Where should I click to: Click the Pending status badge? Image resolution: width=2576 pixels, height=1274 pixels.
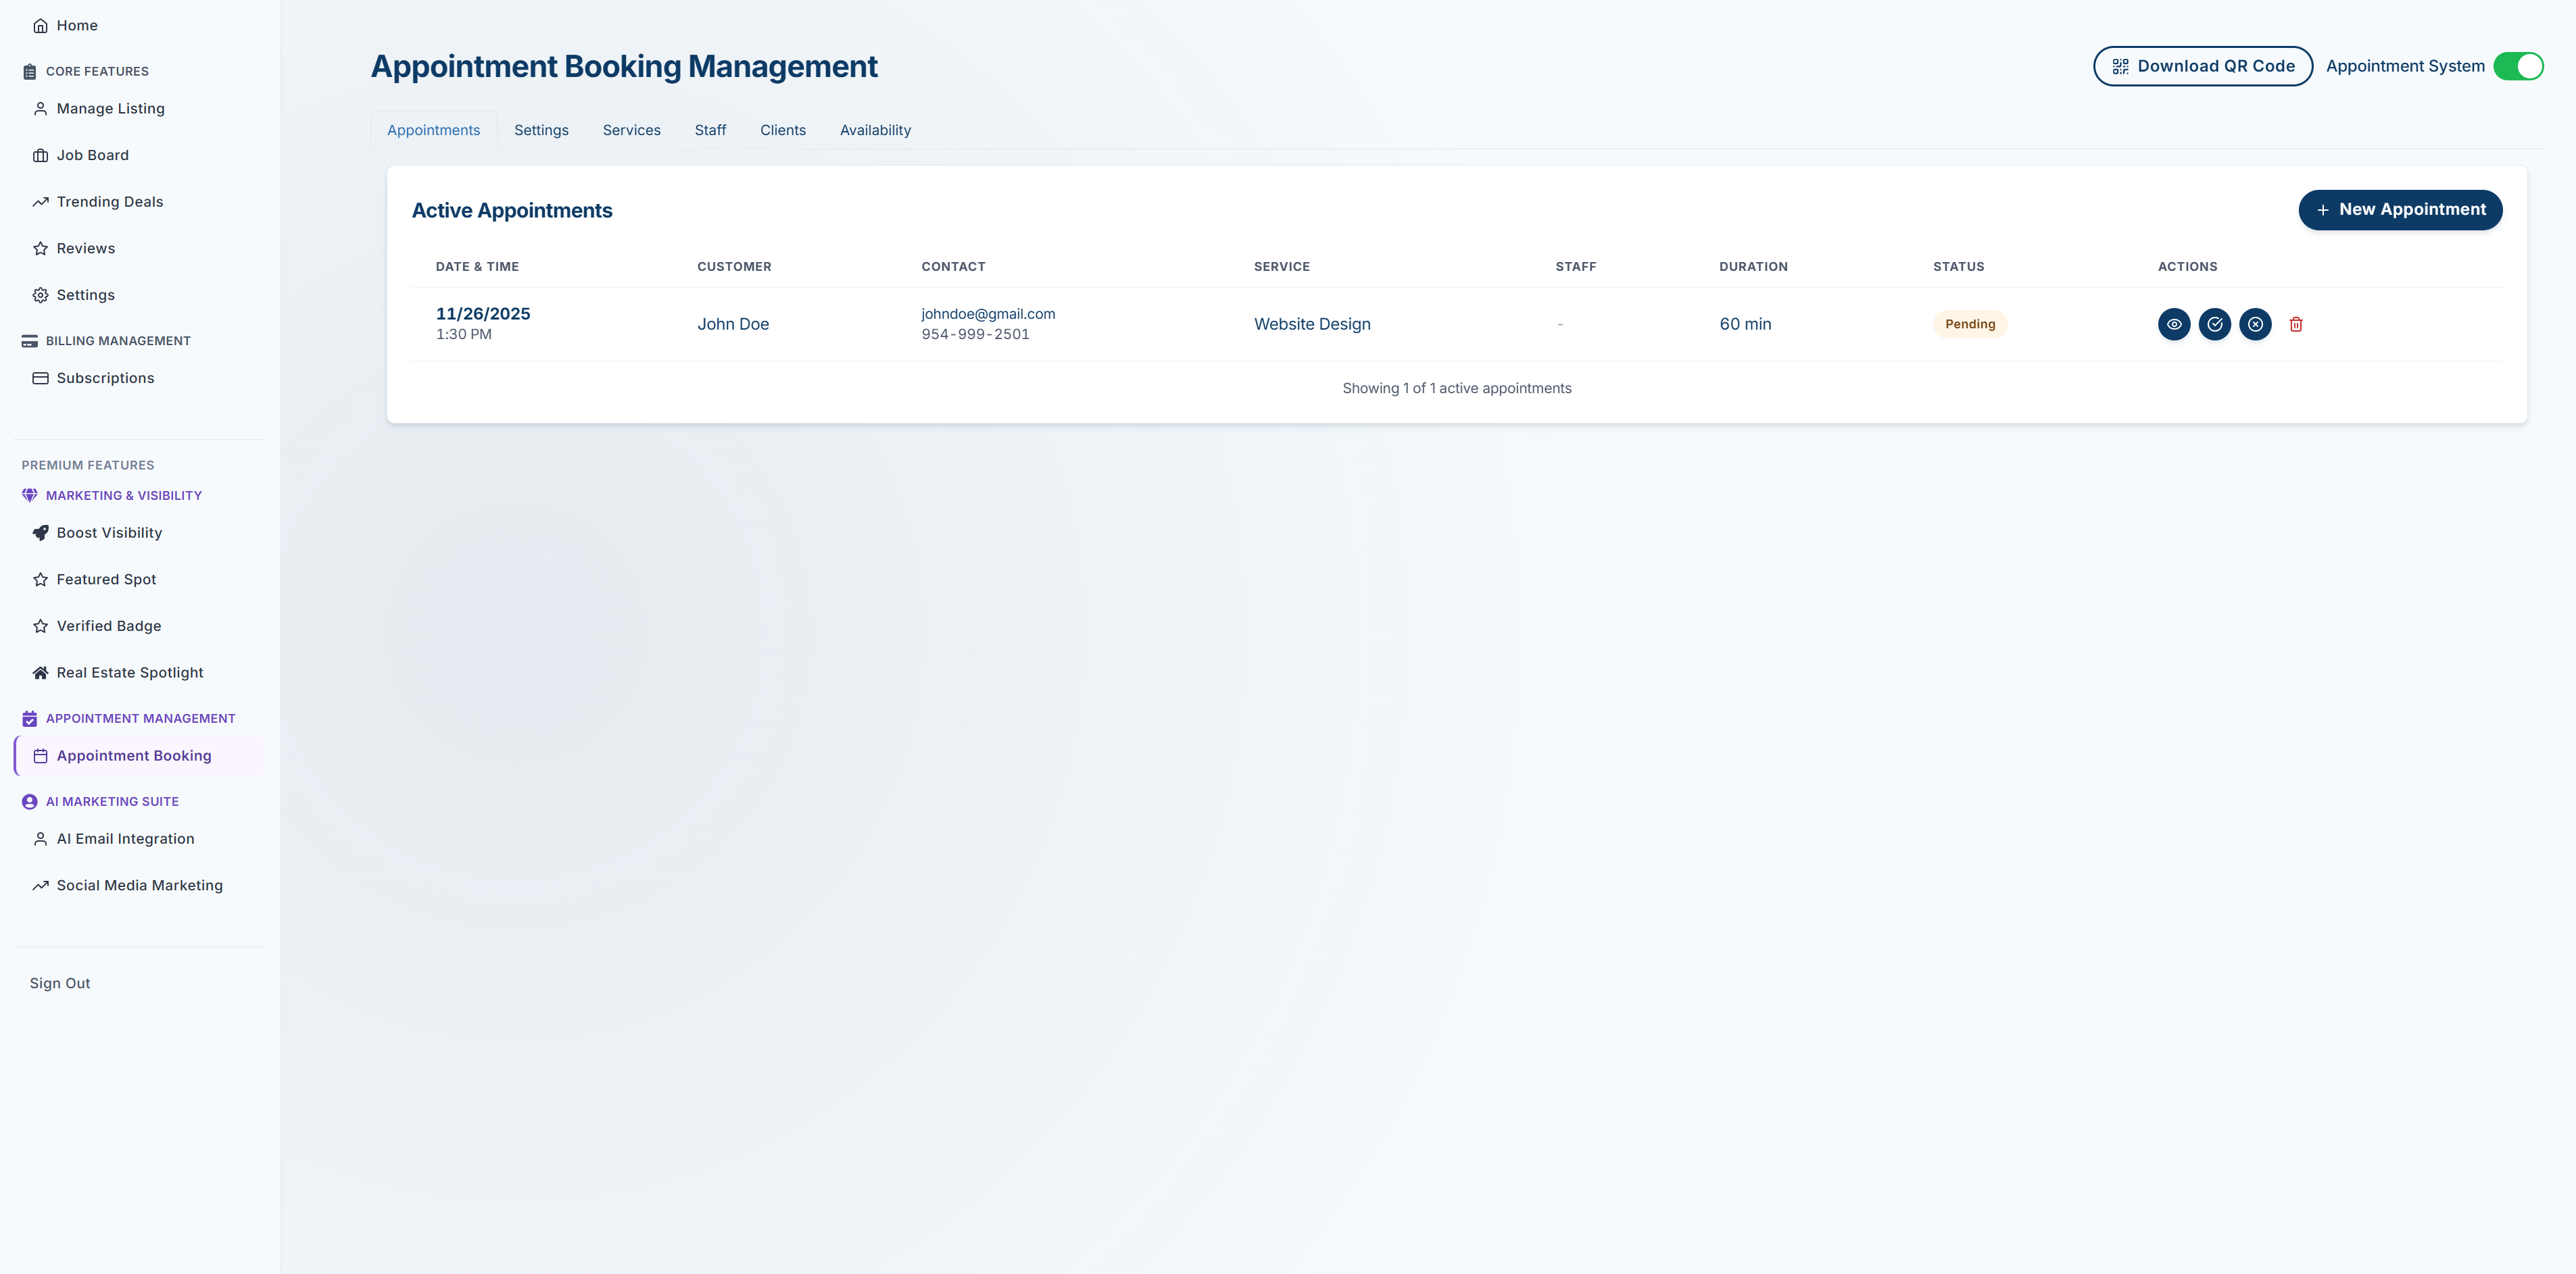[x=1969, y=324]
